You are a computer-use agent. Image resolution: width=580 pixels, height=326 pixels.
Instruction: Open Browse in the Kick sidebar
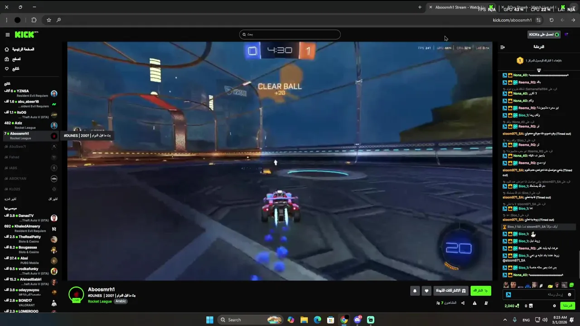point(13,59)
